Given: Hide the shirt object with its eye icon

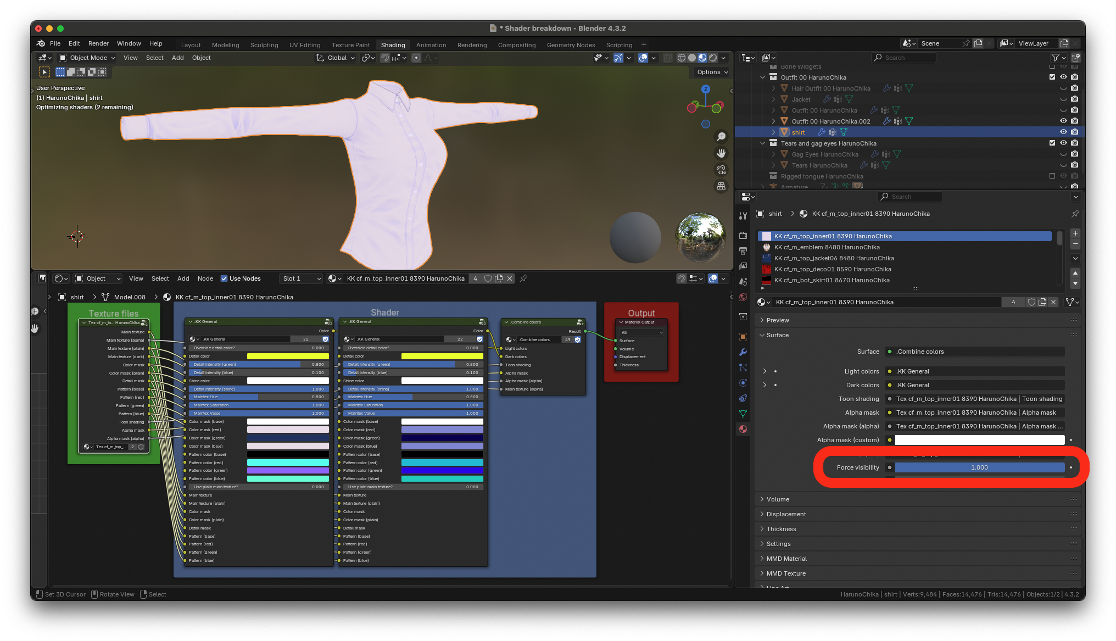Looking at the screenshot, I should tap(1063, 132).
